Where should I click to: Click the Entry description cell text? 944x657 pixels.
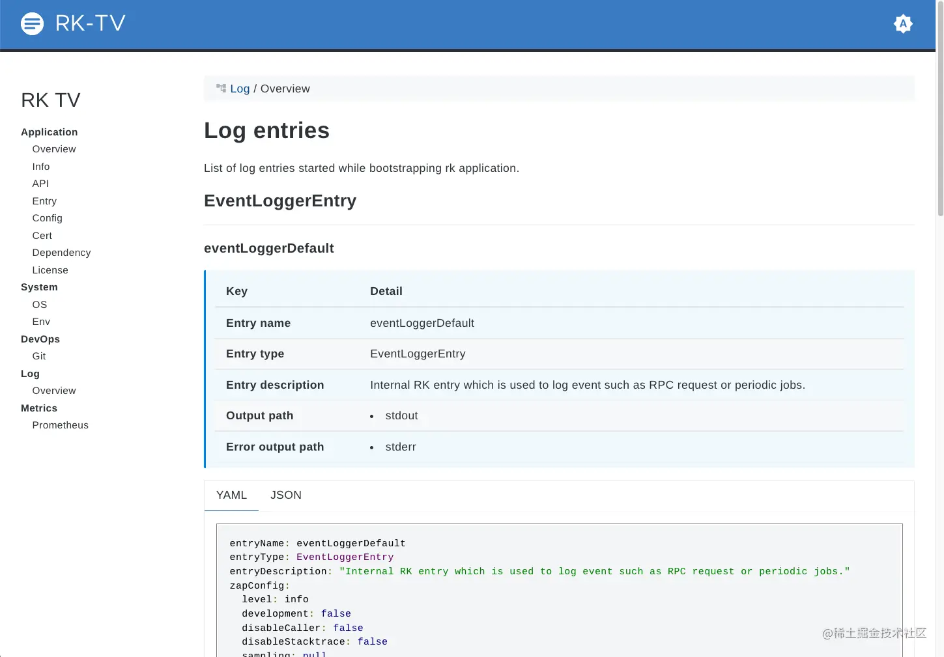(588, 385)
